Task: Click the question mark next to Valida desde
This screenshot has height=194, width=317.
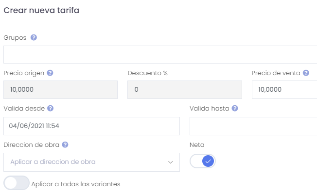Action: click(x=51, y=108)
